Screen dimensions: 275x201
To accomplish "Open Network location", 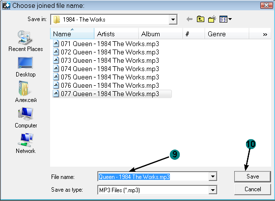I will (x=26, y=143).
